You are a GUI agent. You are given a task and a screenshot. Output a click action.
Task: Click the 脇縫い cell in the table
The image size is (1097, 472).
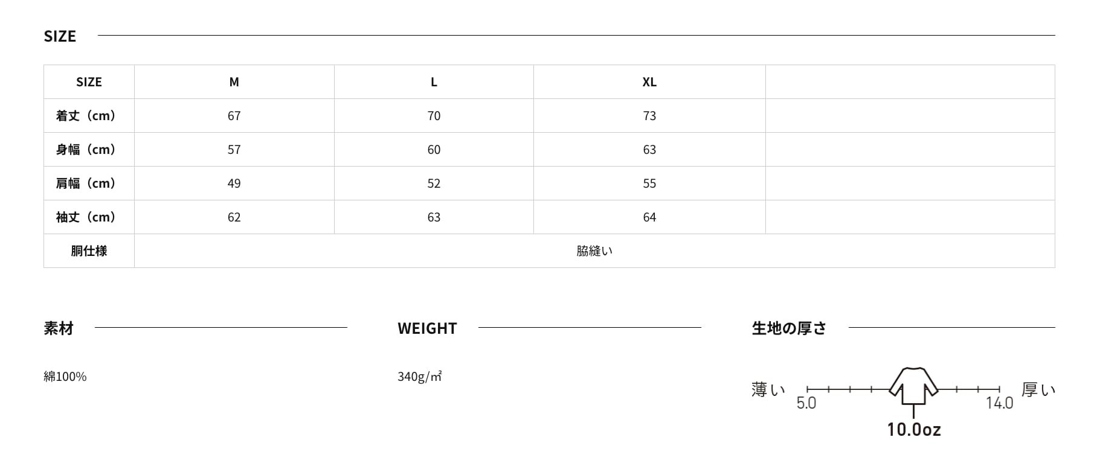pyautogui.click(x=594, y=251)
